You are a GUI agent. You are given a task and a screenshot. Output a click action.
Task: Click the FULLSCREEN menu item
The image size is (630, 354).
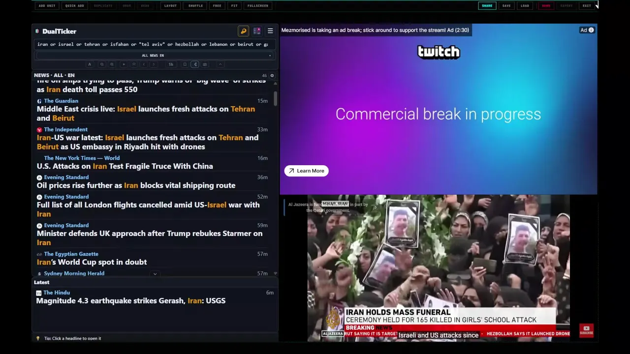[x=258, y=6]
